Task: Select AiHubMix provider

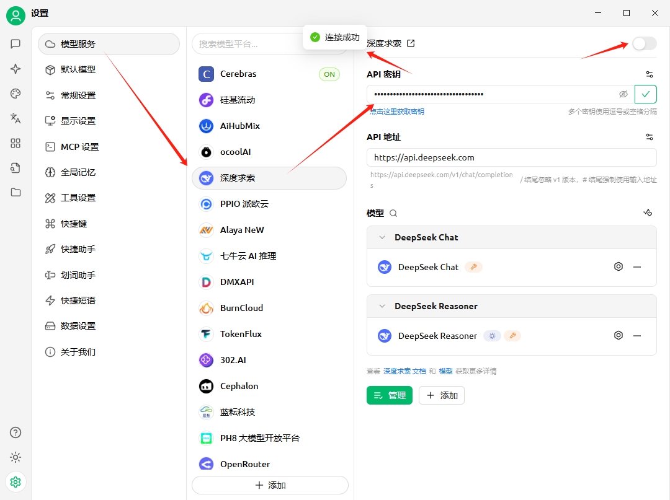Action: coord(269,126)
